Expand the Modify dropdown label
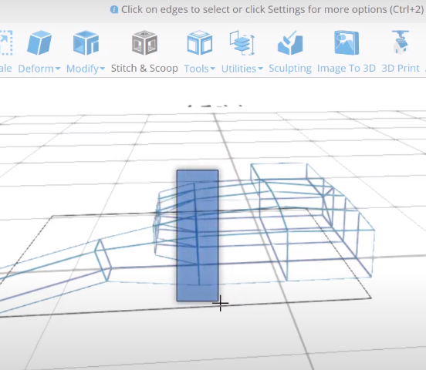Image resolution: width=426 pixels, height=370 pixels. [86, 69]
